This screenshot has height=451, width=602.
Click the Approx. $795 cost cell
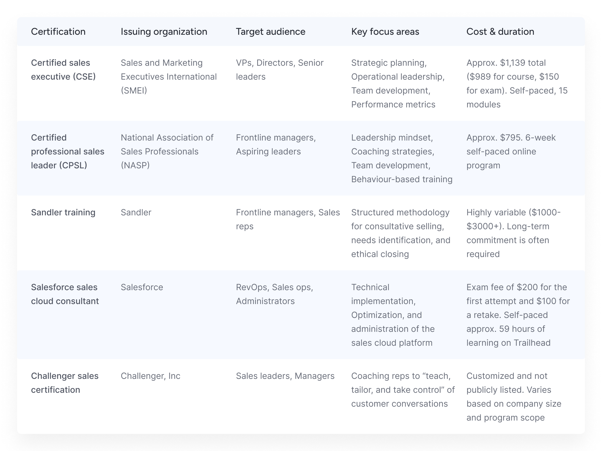point(511,151)
